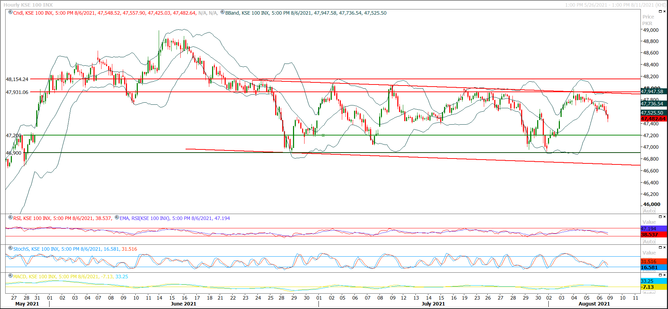This screenshot has height=309, width=668.
Task: Select the EMA RSI indicator label
Action: (175, 218)
